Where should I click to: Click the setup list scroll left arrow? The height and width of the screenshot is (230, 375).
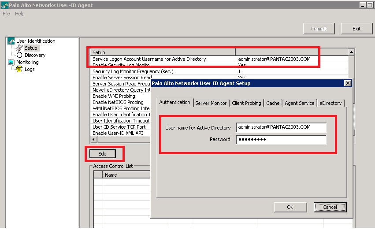94,139
